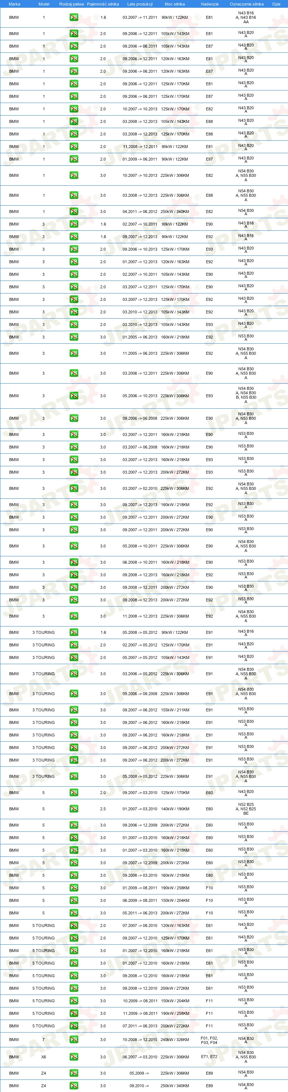Click petrol icon in BMW 1 1.6 E81 row
The image size is (288, 1092).
tap(74, 17)
